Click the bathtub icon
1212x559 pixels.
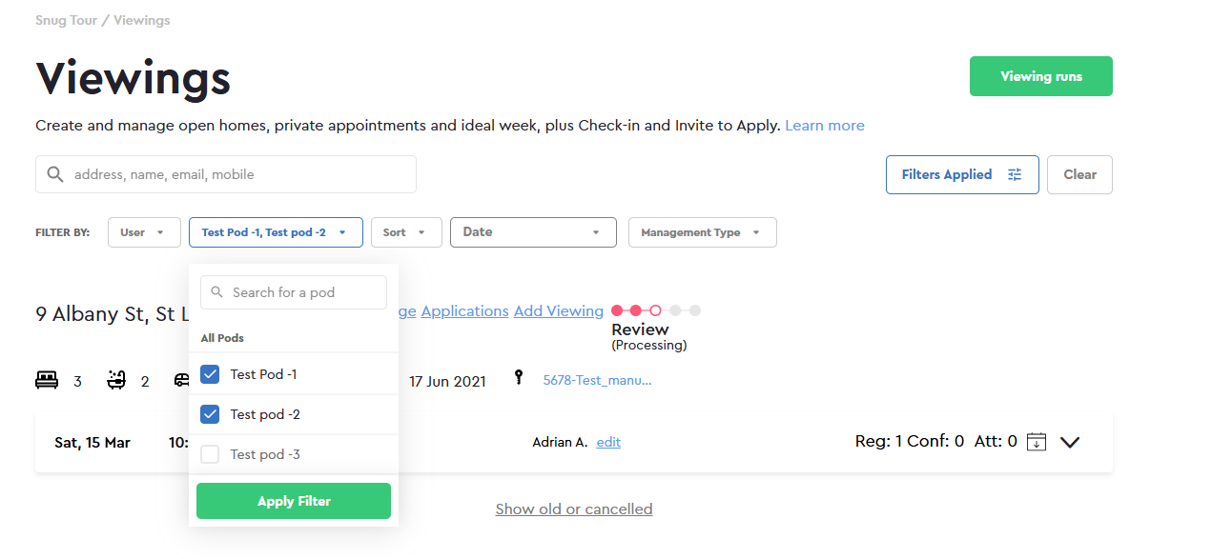point(116,380)
